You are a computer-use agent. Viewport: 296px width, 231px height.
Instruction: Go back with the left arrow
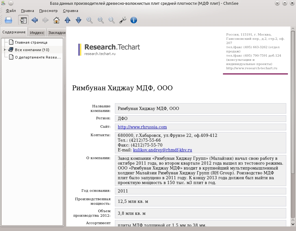coord(34,20)
